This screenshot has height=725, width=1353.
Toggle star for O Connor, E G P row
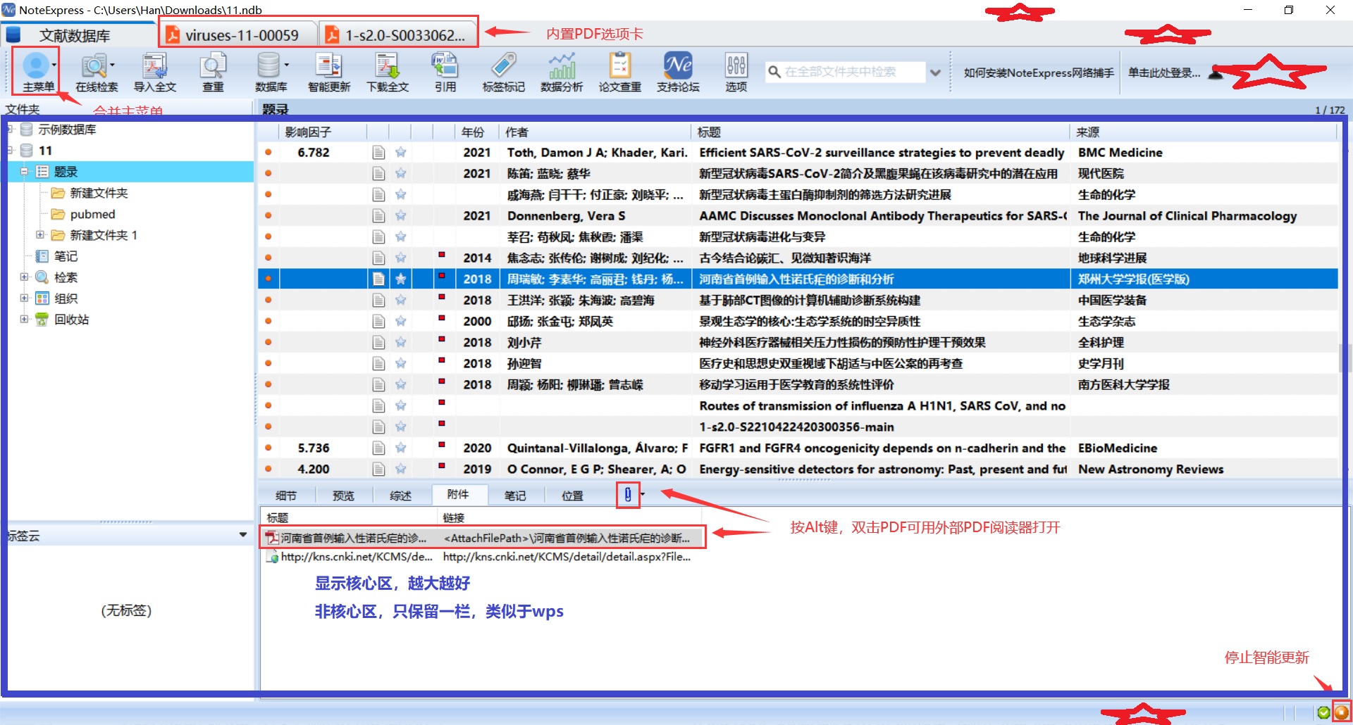tap(400, 469)
